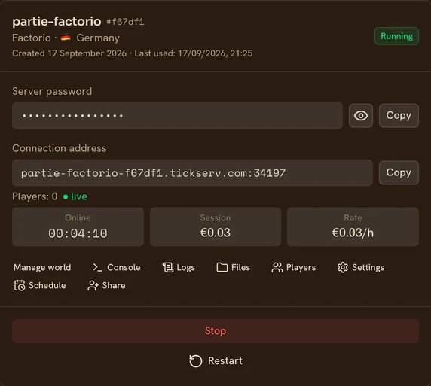Click the partie-factorio server title

coord(57,21)
